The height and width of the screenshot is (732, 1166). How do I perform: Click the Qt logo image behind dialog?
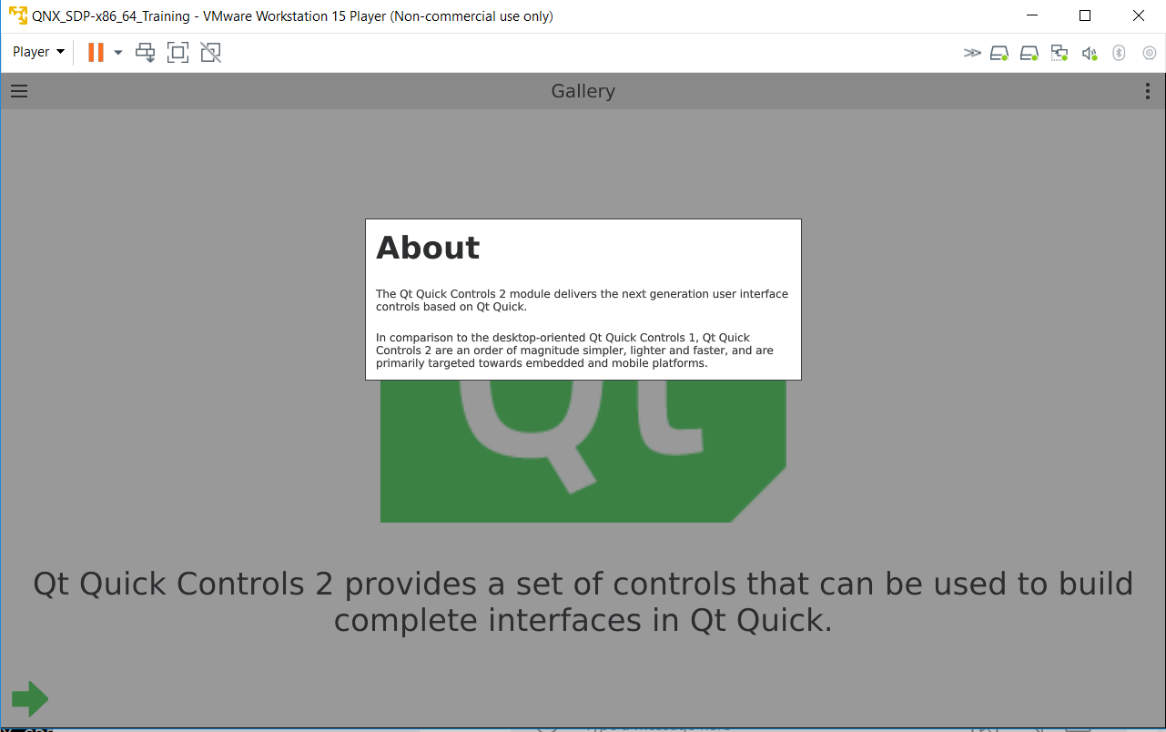click(x=583, y=451)
